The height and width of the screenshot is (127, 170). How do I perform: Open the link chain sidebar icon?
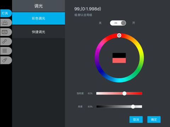tap(6, 41)
